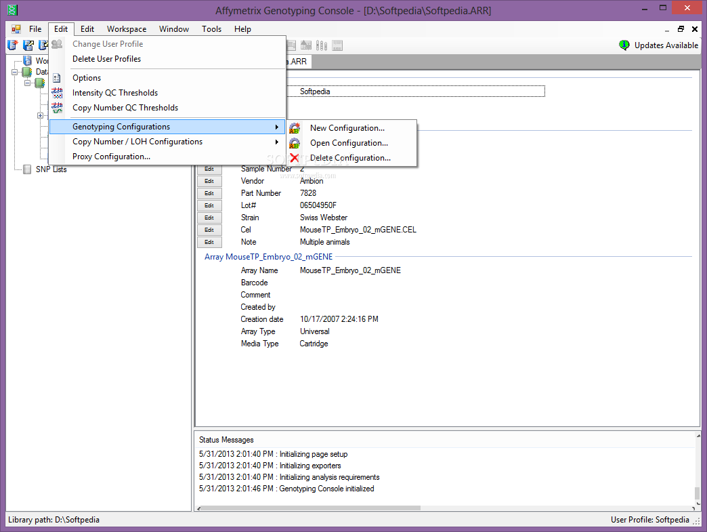Click Edit button for Note
This screenshot has width=707, height=532.
[x=209, y=242]
